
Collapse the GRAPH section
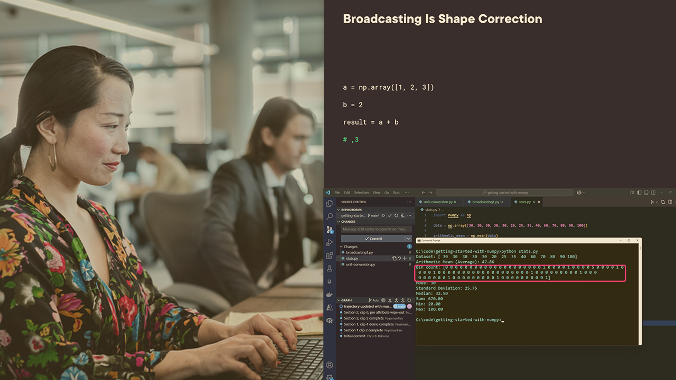pyautogui.click(x=339, y=300)
